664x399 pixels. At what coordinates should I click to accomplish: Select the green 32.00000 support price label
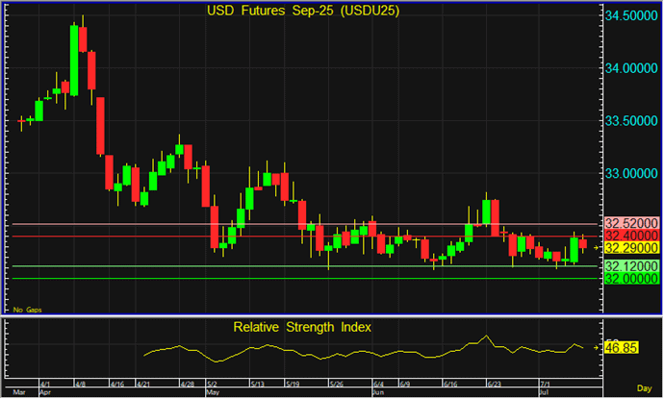click(x=630, y=278)
